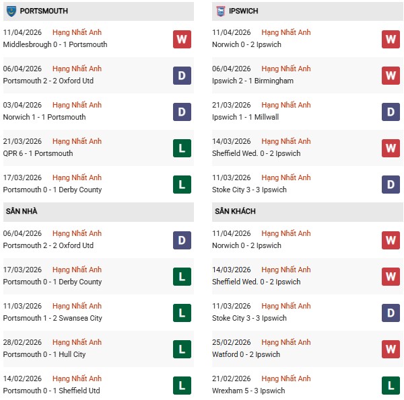
Task: Open the IPSWICH team header
Action: pos(243,11)
